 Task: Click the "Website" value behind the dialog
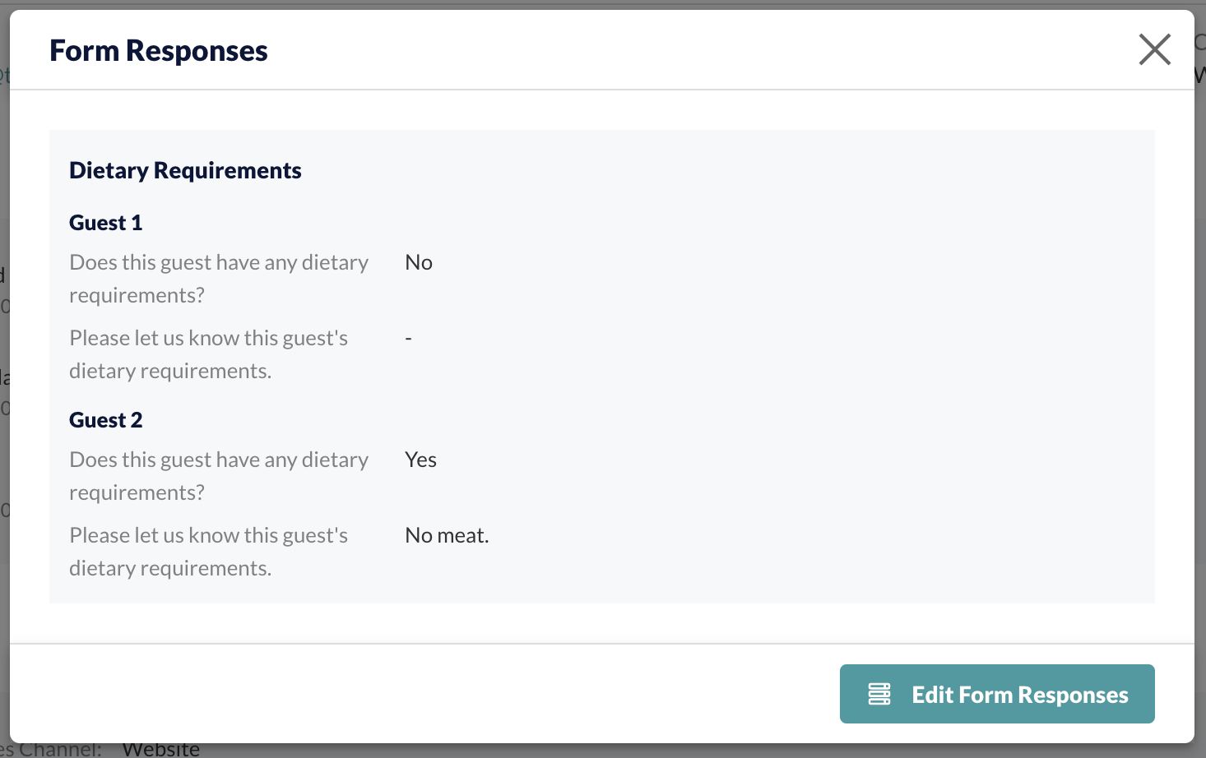pos(161,750)
